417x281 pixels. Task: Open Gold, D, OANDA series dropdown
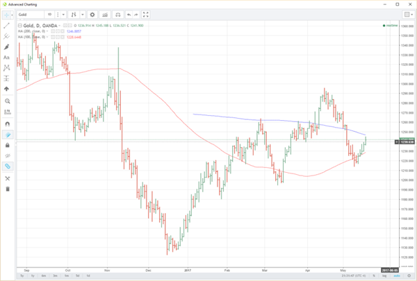59,26
